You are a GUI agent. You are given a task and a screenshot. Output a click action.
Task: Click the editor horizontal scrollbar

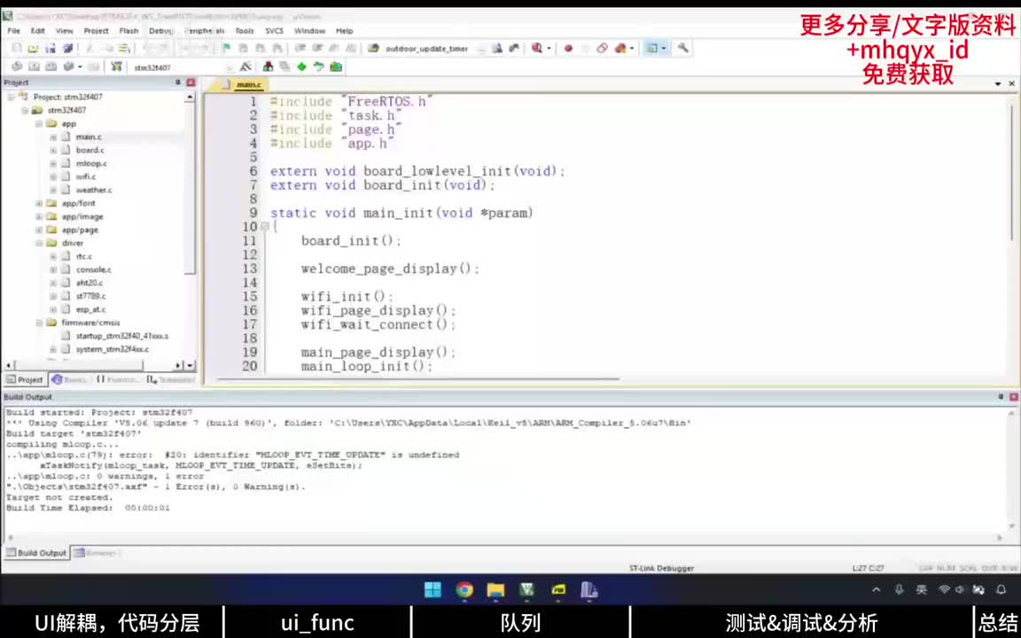(417, 379)
